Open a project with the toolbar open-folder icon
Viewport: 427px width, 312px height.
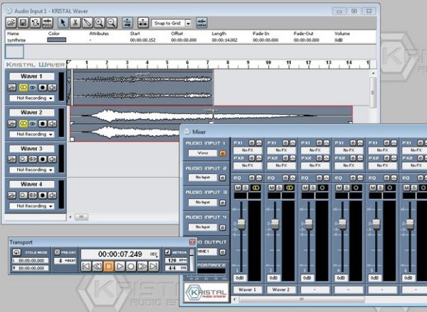tap(11, 23)
